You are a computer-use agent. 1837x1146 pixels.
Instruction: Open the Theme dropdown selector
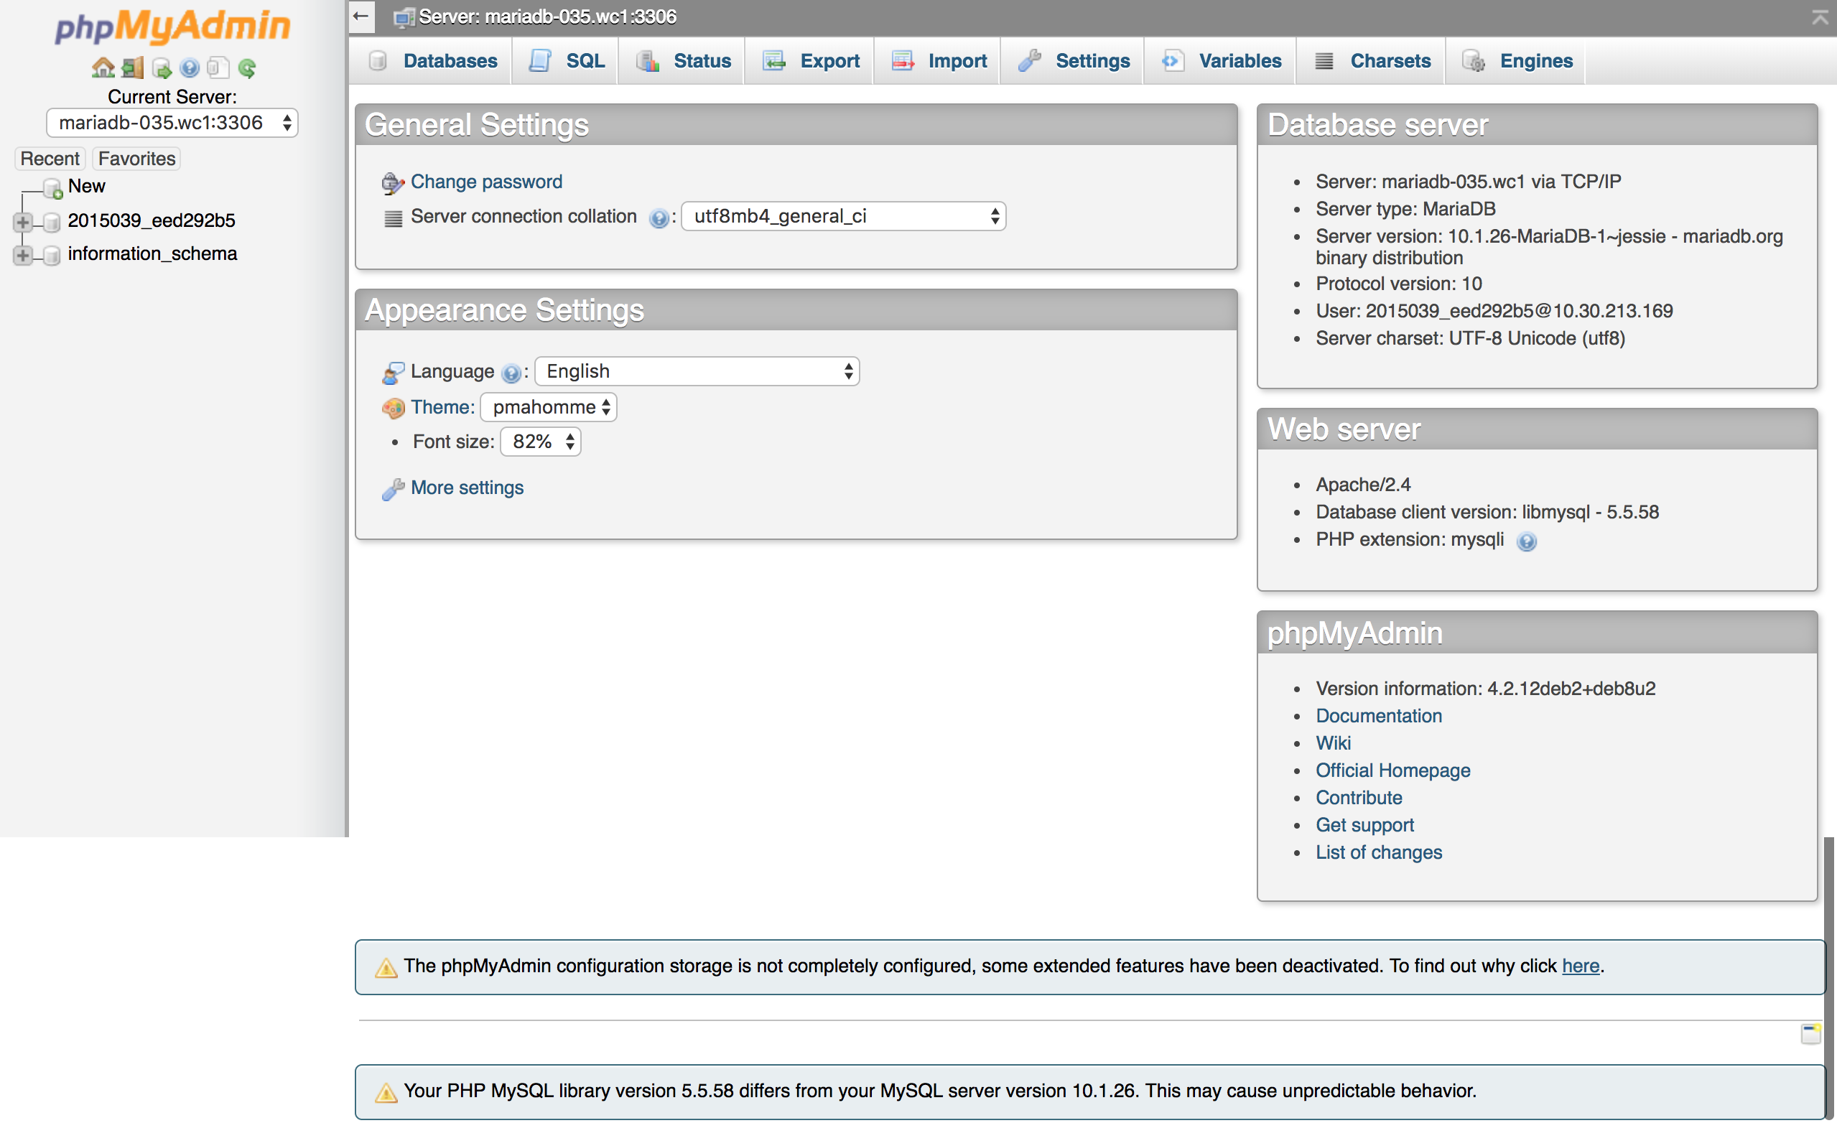point(547,406)
